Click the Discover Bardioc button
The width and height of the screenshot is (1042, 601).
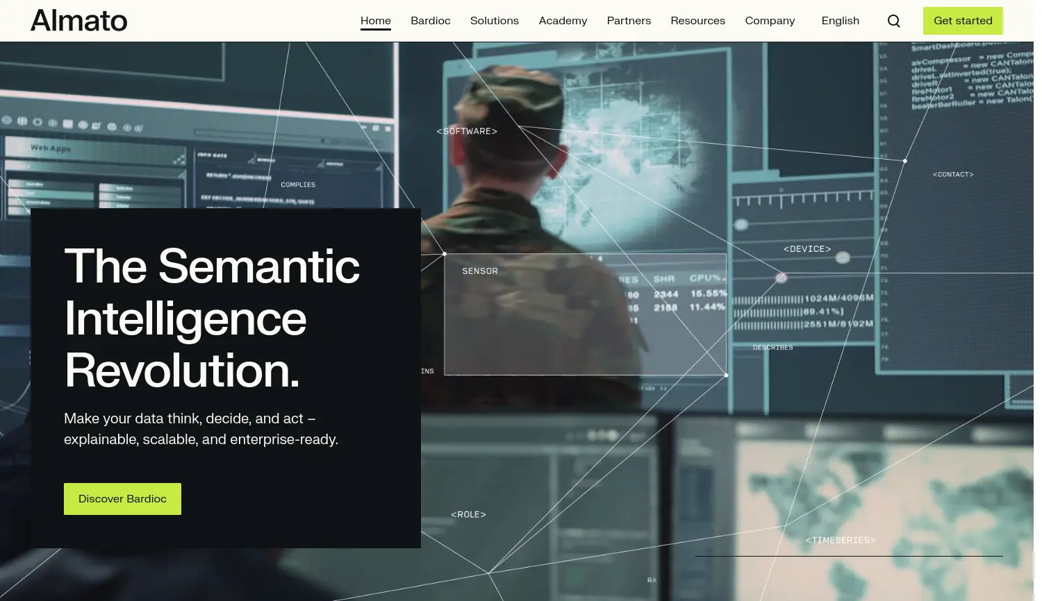click(122, 499)
